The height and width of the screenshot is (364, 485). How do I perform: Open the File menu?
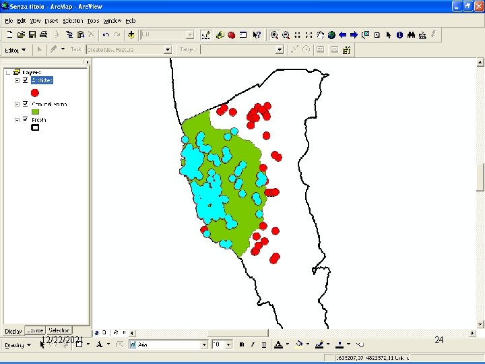tap(9, 21)
